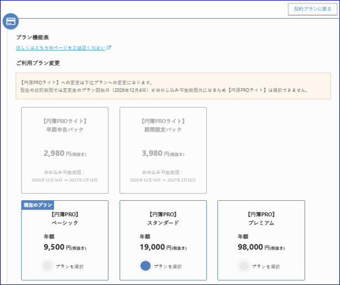The width and height of the screenshot is (340, 285).
Task: Click the external link icon after the plan page link
Action: pos(109,48)
